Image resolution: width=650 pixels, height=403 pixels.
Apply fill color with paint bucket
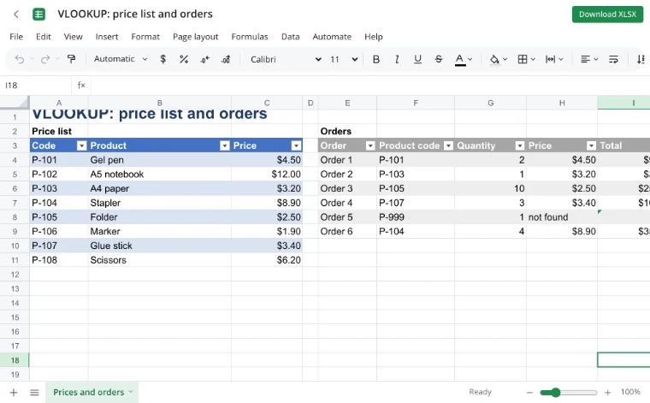tap(494, 59)
